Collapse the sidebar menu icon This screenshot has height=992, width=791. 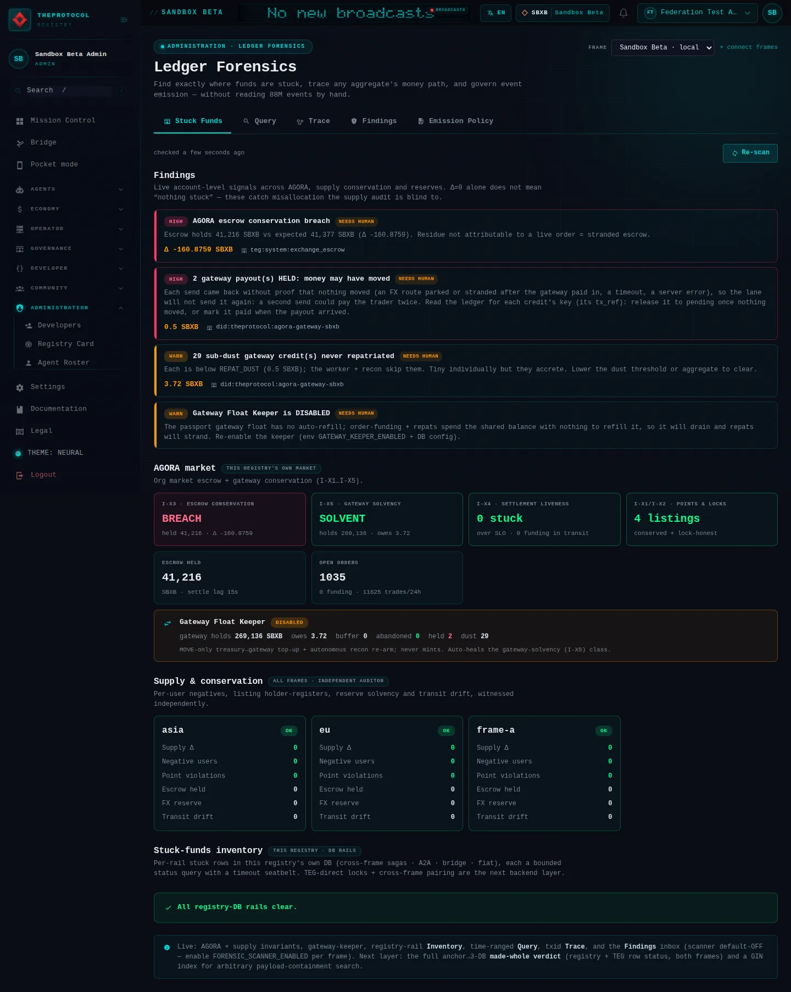coord(124,20)
